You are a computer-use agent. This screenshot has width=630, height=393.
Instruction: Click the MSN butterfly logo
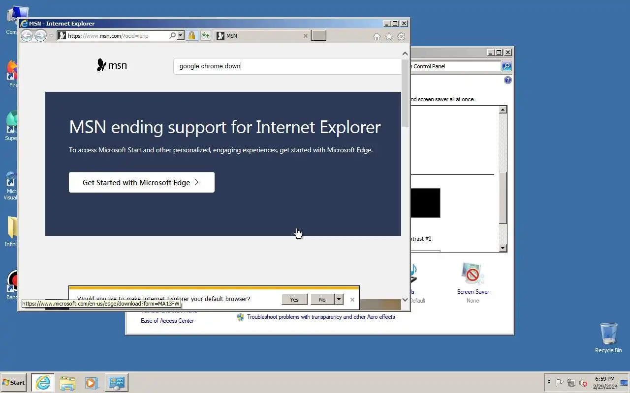112,65
